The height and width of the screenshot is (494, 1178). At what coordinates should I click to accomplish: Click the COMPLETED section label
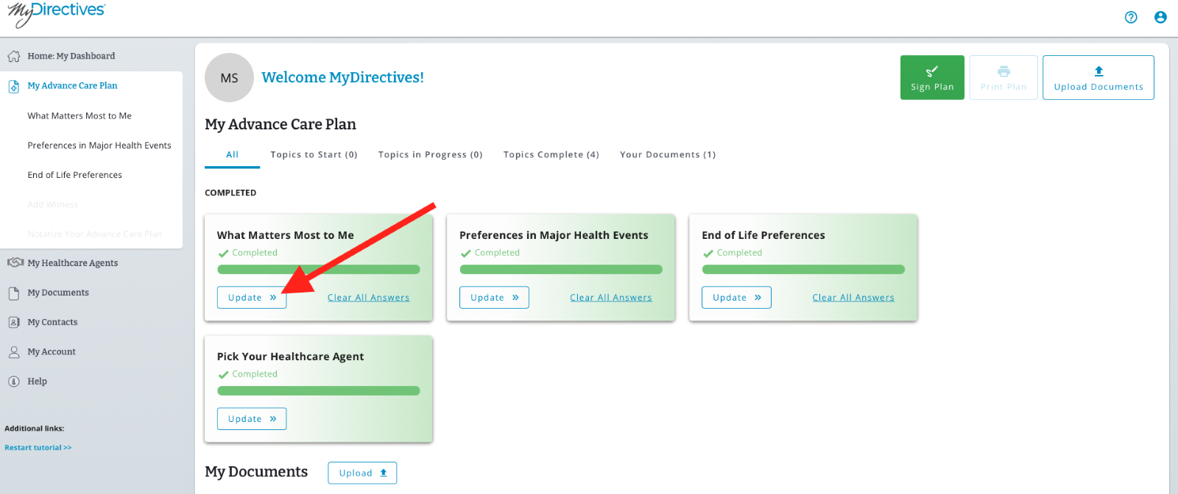[230, 193]
